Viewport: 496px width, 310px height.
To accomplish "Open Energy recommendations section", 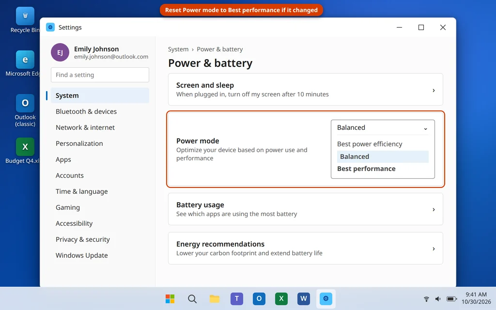I will [x=306, y=248].
